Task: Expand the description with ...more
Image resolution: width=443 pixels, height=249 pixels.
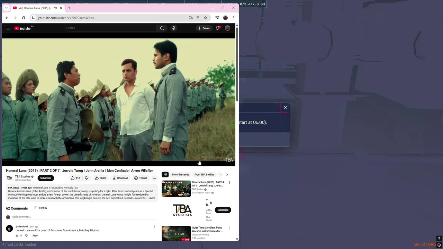Action: [x=151, y=198]
